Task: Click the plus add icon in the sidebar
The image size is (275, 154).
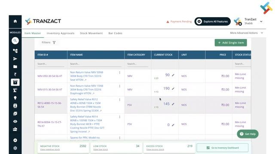Action: pyautogui.click(x=15, y=140)
